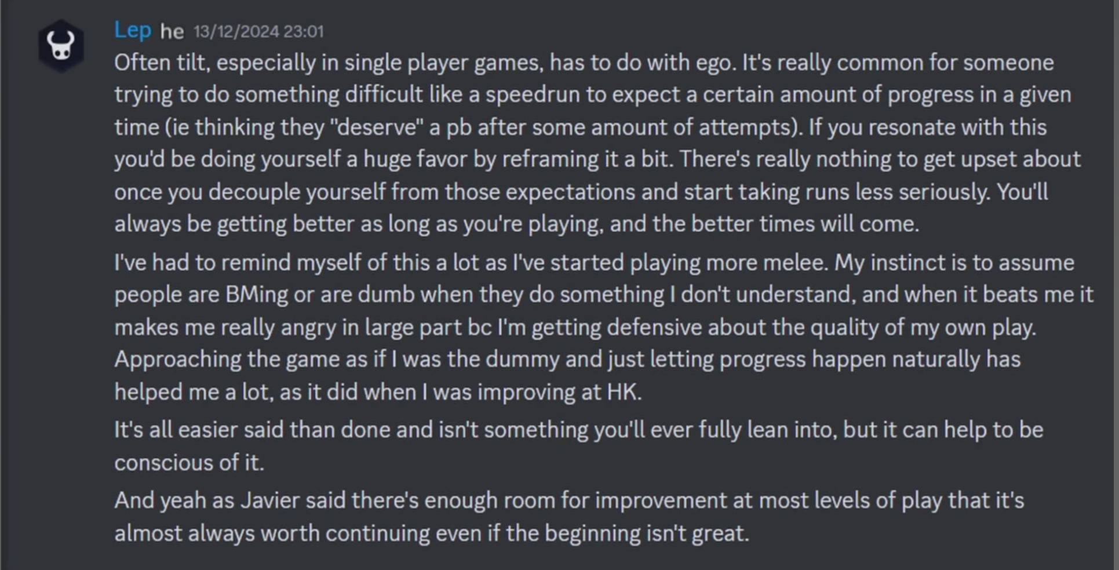The image size is (1119, 570).
Task: Click Lep's horned skull avatar
Action: [x=61, y=45]
